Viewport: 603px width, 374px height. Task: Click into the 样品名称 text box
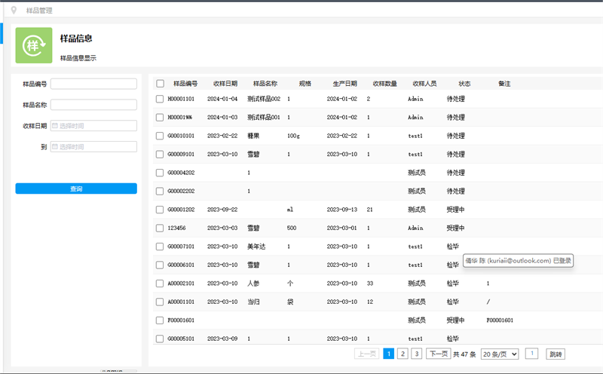coord(93,105)
